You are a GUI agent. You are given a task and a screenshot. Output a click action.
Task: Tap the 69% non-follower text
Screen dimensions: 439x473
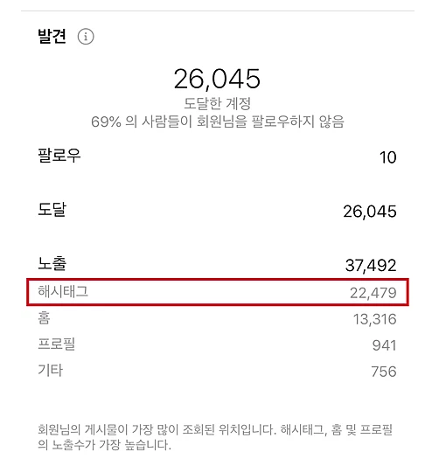click(x=217, y=122)
